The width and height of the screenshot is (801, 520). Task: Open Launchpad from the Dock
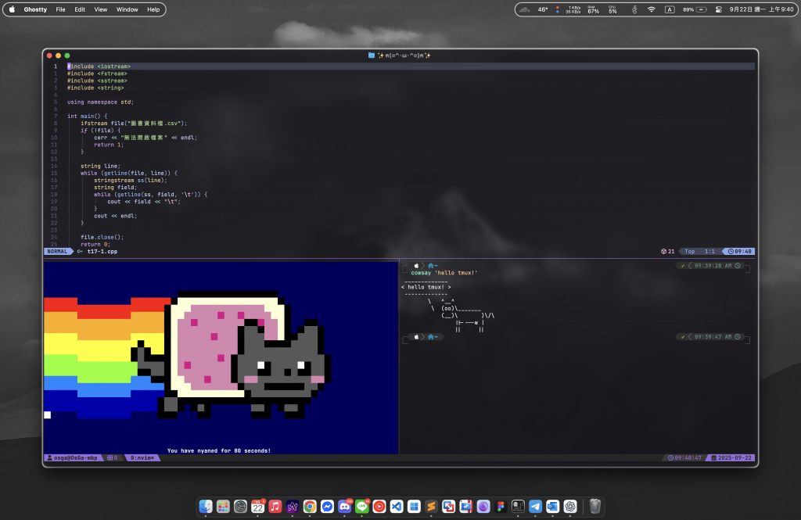pos(223,506)
